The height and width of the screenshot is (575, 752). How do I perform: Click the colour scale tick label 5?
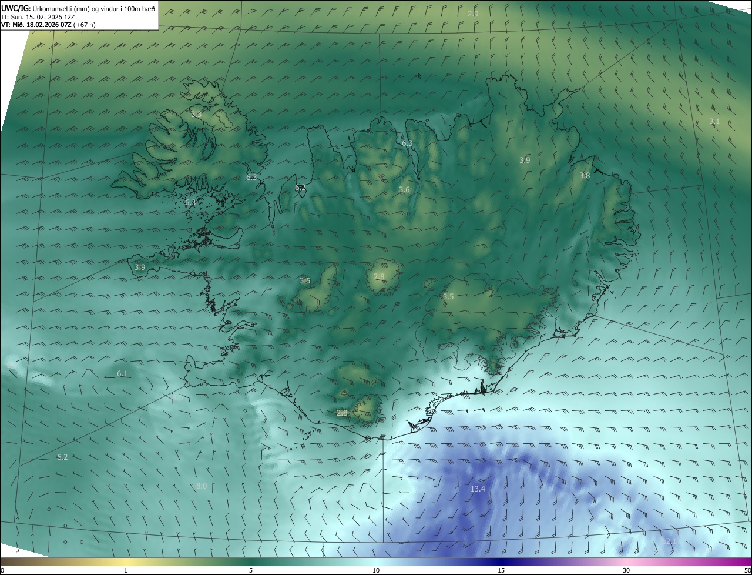coord(251,570)
